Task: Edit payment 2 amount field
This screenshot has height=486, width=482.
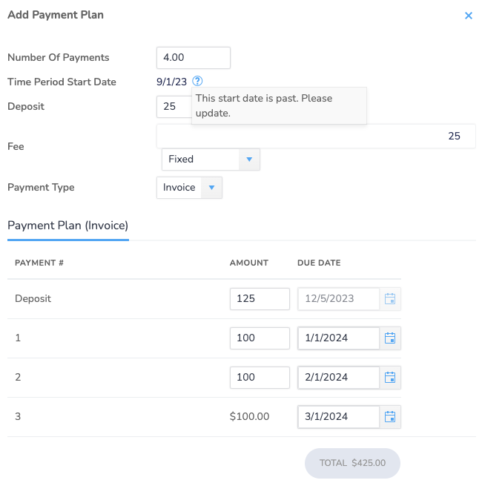Action: [x=260, y=378]
